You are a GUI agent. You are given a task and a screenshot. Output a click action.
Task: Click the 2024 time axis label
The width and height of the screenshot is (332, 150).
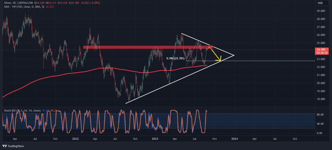pos(235,138)
